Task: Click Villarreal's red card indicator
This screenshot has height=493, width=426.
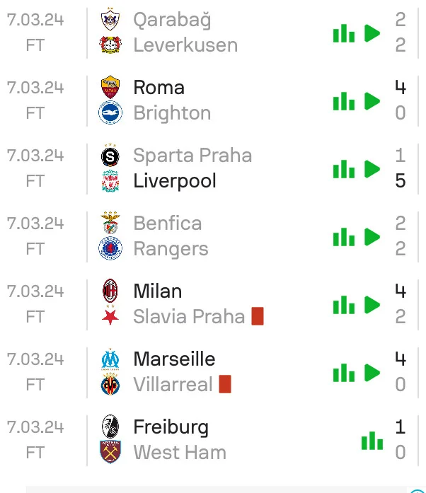Action: pyautogui.click(x=225, y=384)
